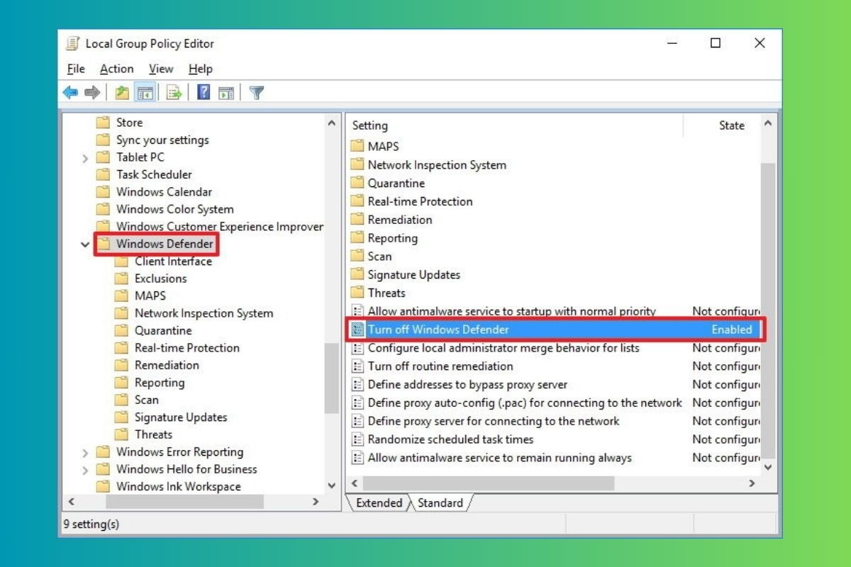Click the MAPS folder icon in settings list
851x567 pixels.
[x=357, y=147]
